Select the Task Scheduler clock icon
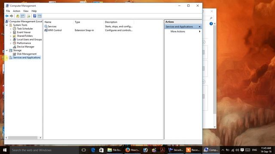This screenshot has width=275, height=154. tap(15, 29)
